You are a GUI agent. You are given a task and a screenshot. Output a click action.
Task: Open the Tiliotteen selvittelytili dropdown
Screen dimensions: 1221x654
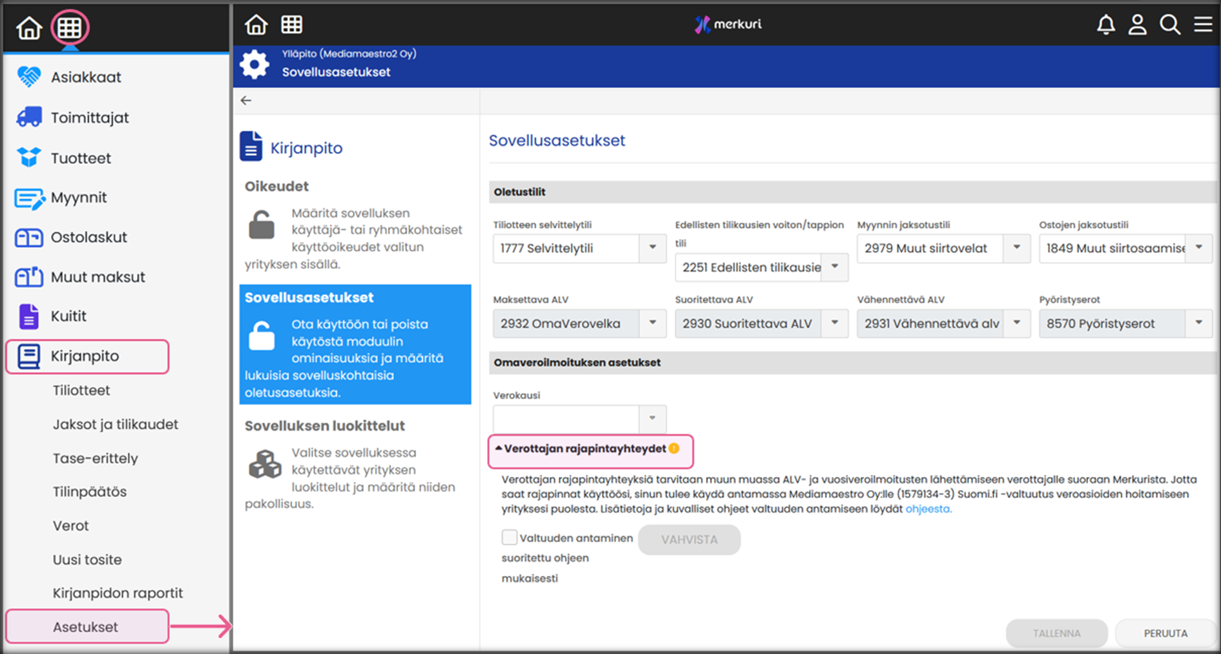pos(652,248)
